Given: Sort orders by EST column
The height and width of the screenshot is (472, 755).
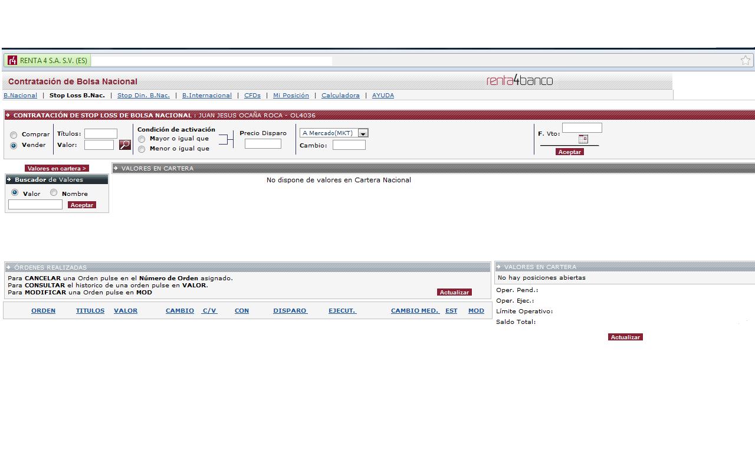Looking at the screenshot, I should click(x=451, y=310).
